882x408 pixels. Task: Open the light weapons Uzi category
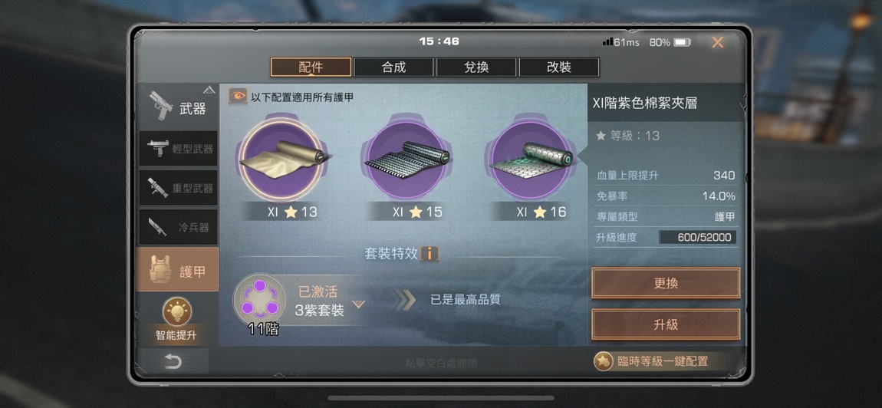pyautogui.click(x=178, y=149)
